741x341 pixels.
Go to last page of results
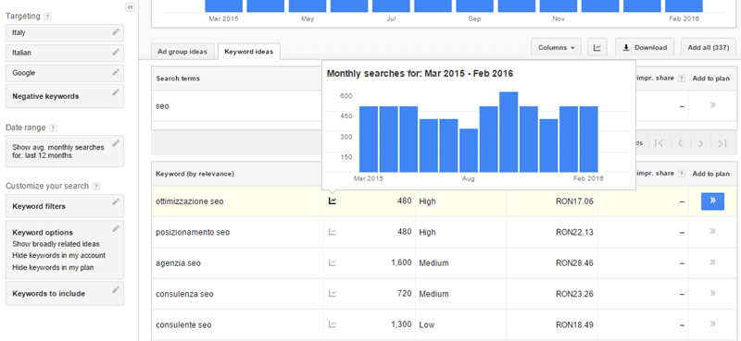pyautogui.click(x=722, y=143)
